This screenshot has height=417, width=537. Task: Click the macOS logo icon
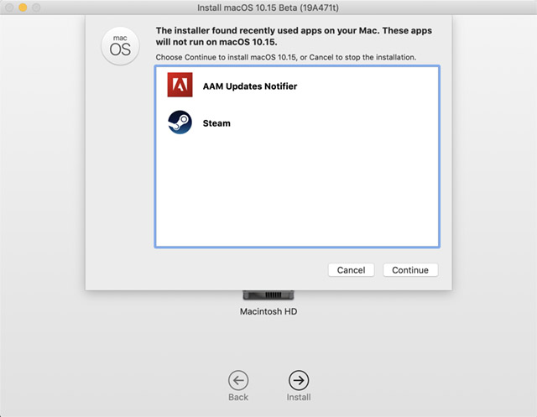click(120, 46)
